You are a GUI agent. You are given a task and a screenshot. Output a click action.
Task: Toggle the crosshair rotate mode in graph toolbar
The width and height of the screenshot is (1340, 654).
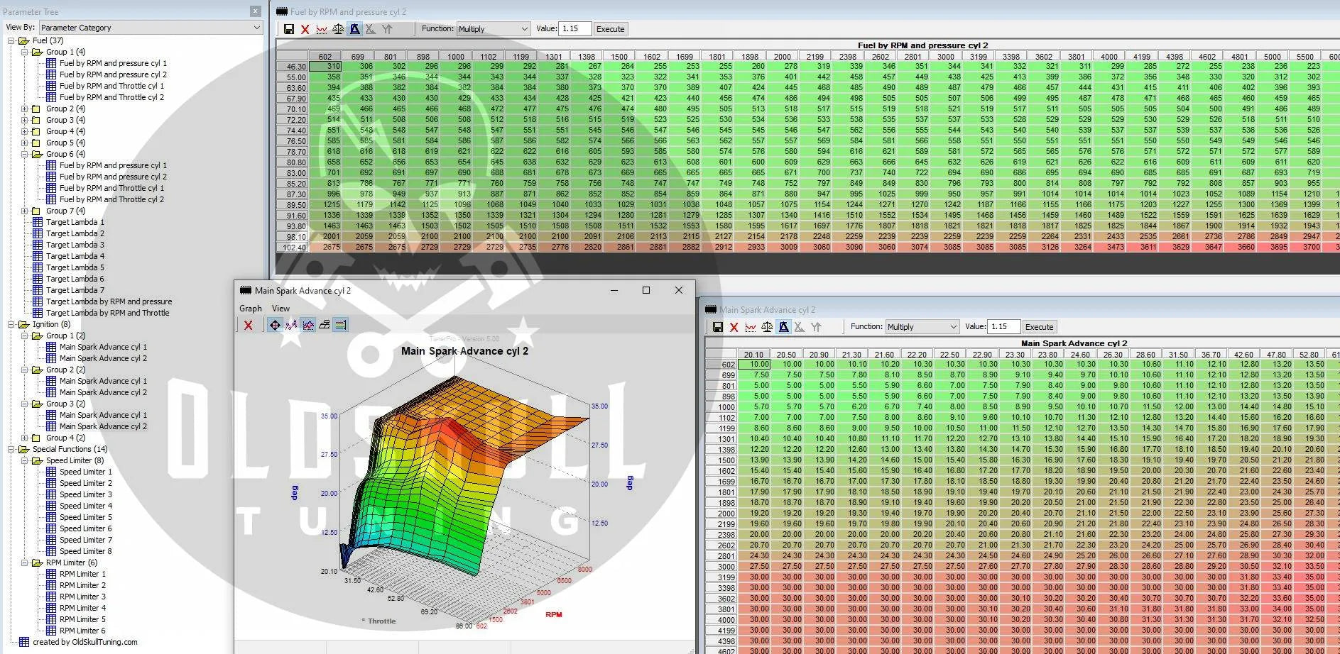tap(275, 325)
